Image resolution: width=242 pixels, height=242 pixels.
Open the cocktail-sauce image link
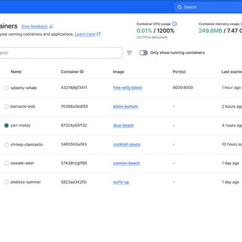click(127, 144)
